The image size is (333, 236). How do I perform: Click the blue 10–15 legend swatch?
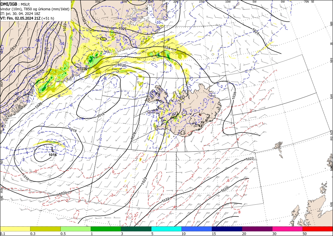[x=197, y=229]
